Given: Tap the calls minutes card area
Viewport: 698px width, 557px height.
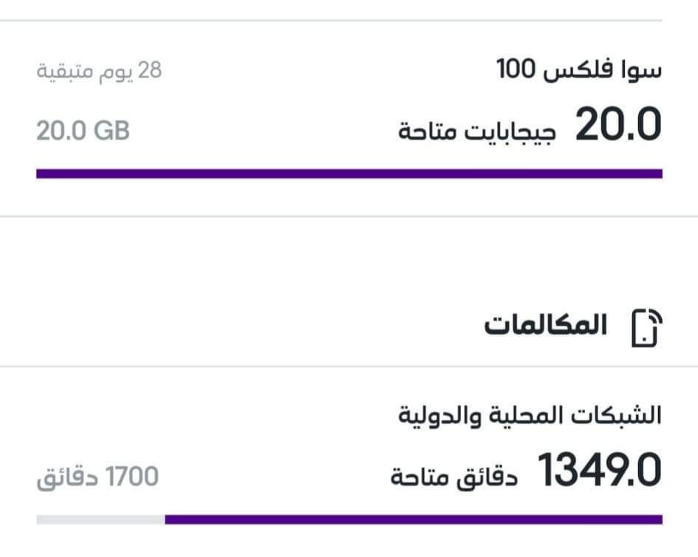Looking at the screenshot, I should click(x=349, y=462).
